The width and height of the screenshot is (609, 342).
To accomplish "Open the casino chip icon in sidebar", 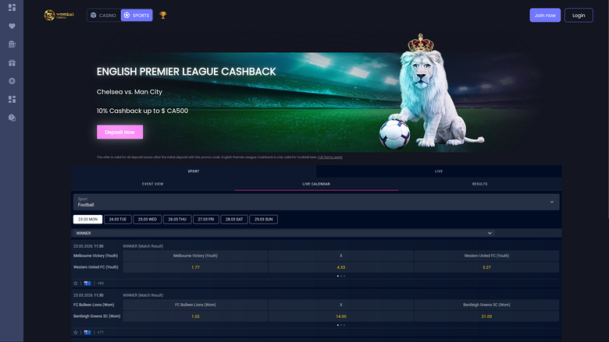I will click(x=12, y=44).
